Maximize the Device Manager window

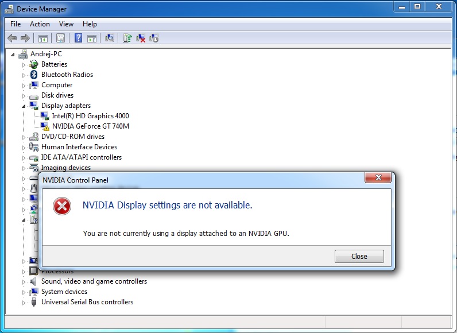pyautogui.click(x=417, y=7)
